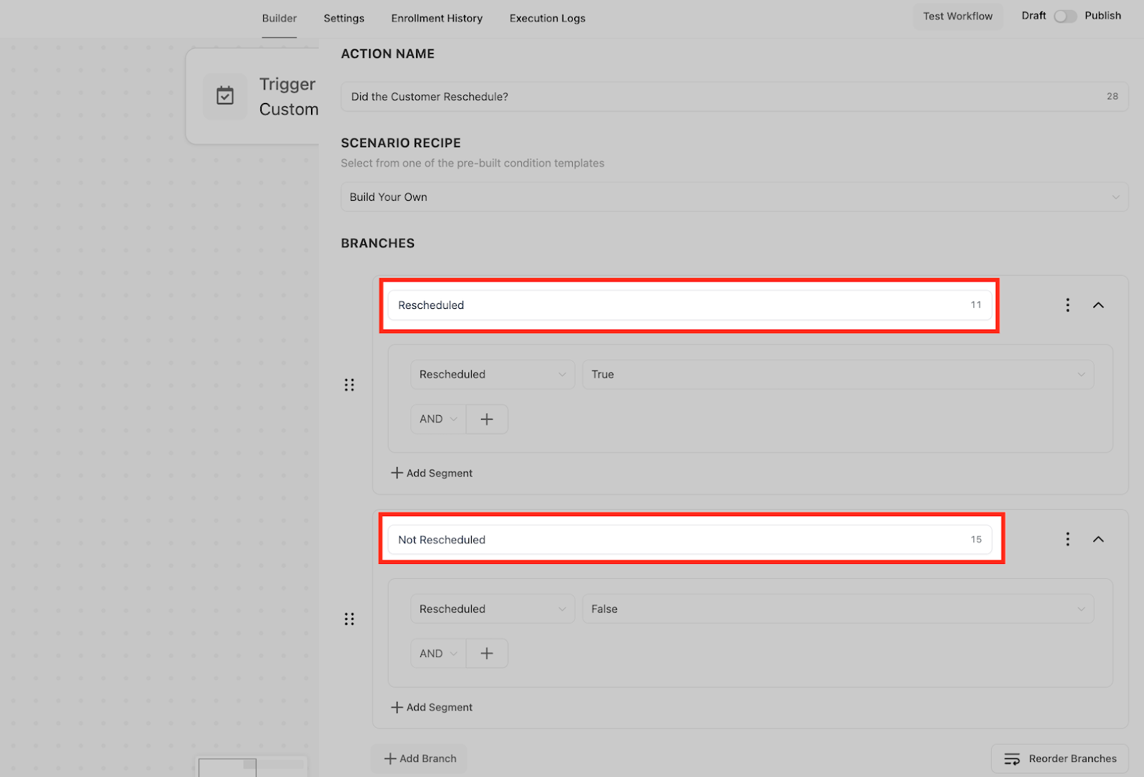Viewport: 1144px width, 777px height.
Task: Switch to the Settings tab
Action: coord(344,19)
